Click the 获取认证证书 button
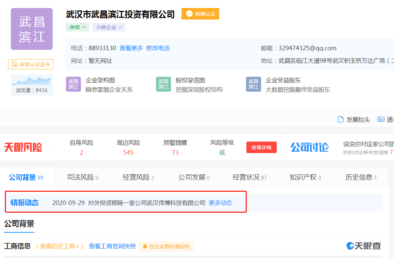The height and width of the screenshot is (258, 394). click(31, 64)
